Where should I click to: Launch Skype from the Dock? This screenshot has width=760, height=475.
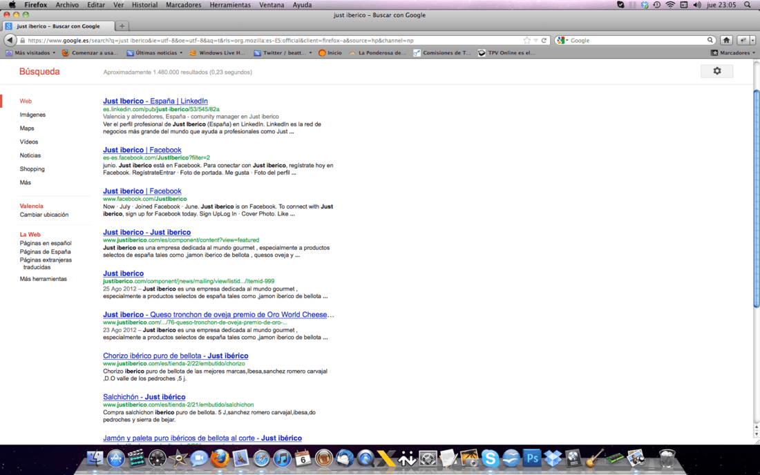coord(490,458)
